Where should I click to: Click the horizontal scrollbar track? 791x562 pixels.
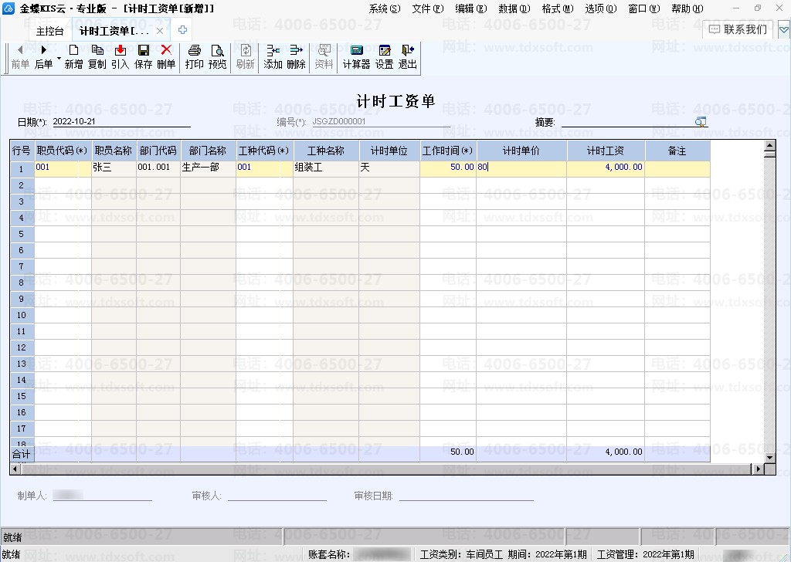(386, 469)
